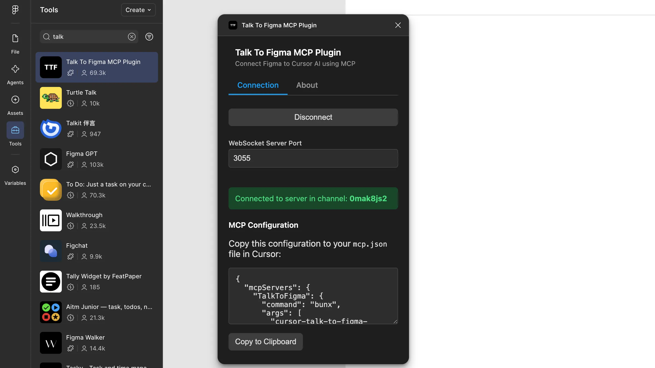The width and height of the screenshot is (655, 368).
Task: Click the To Do checkmark icon
Action: click(x=51, y=190)
